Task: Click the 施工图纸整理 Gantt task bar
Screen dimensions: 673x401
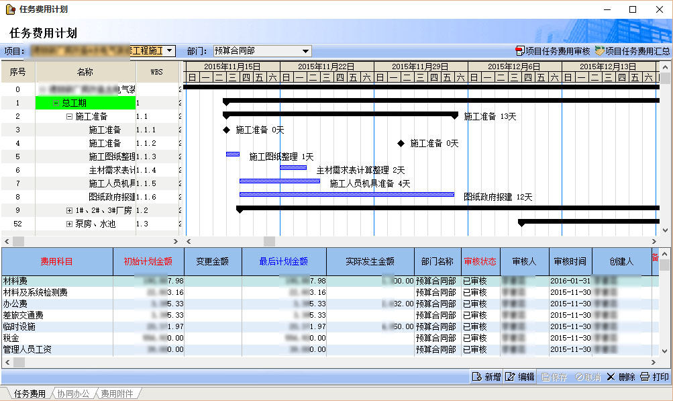Action: tap(233, 154)
